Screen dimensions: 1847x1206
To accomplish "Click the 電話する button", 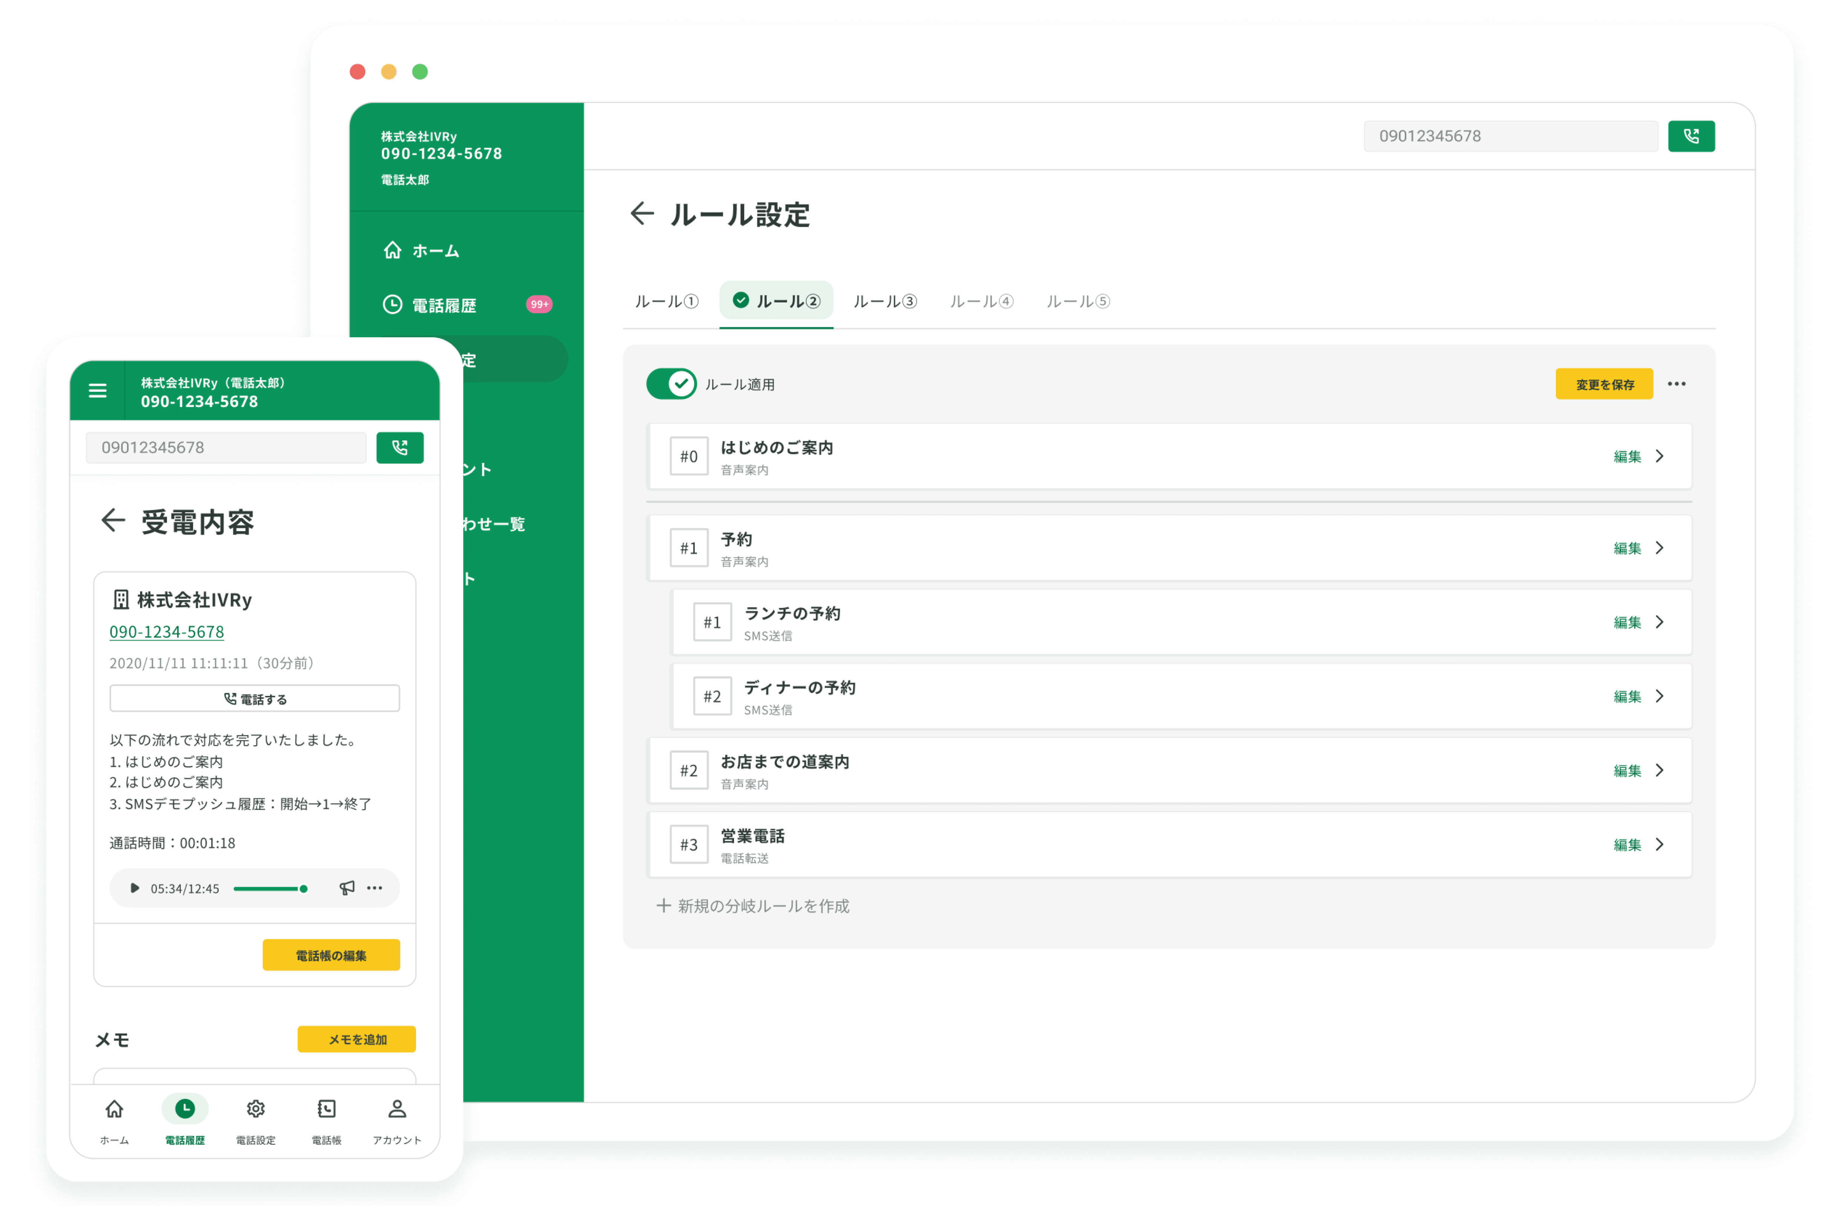I will [x=255, y=699].
